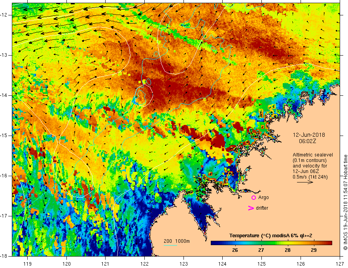Click the latitude -13 axis label

pyautogui.click(x=4, y=55)
